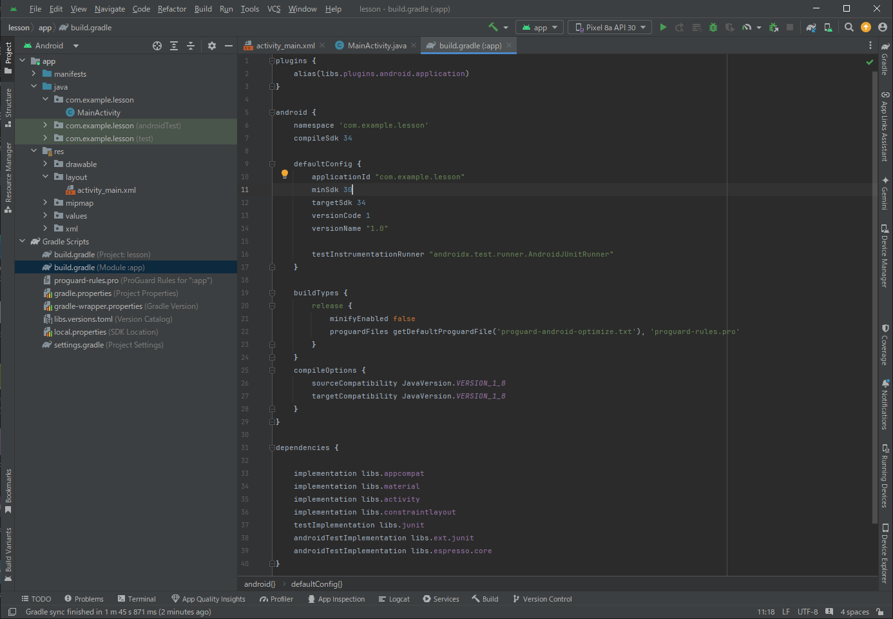Viewport: 893px width, 619px height.
Task: Click the defaultConfig{} breadcrumb
Action: (317, 584)
